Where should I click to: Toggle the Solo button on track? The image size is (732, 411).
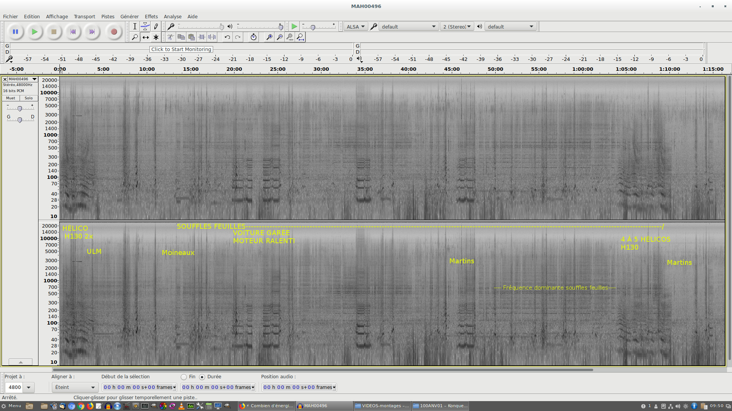(x=29, y=98)
